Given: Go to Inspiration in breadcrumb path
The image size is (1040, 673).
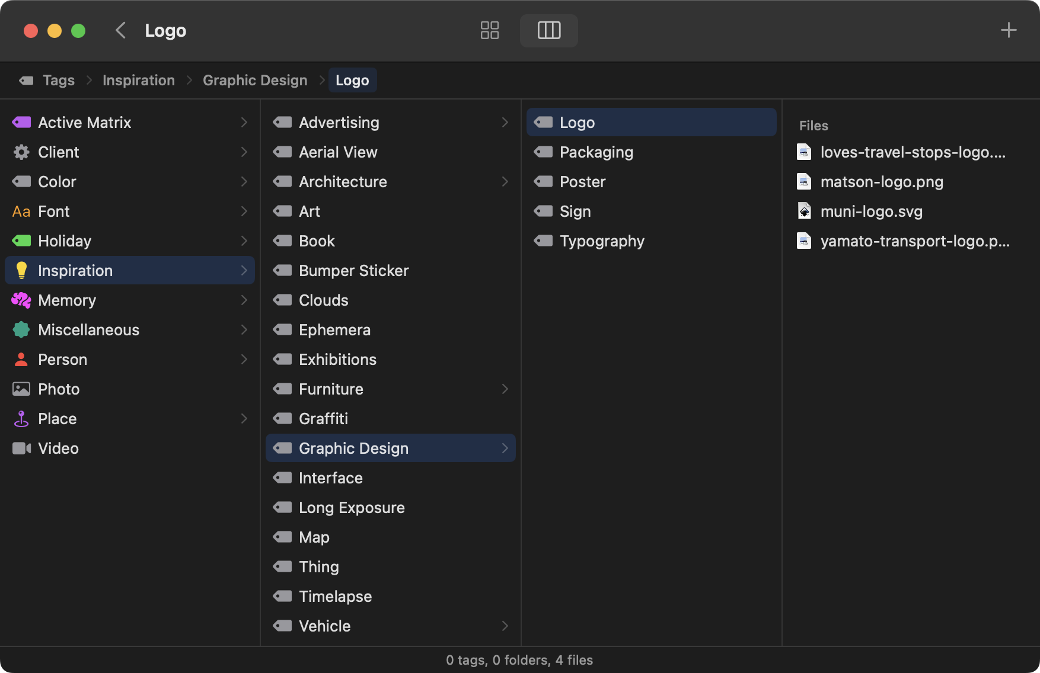Looking at the screenshot, I should tap(139, 81).
